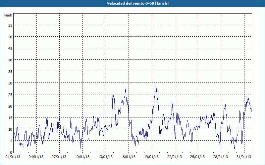Screen dimensions: 265x165
Task: Click the y-axis value 5
Action: tap(11, 141)
